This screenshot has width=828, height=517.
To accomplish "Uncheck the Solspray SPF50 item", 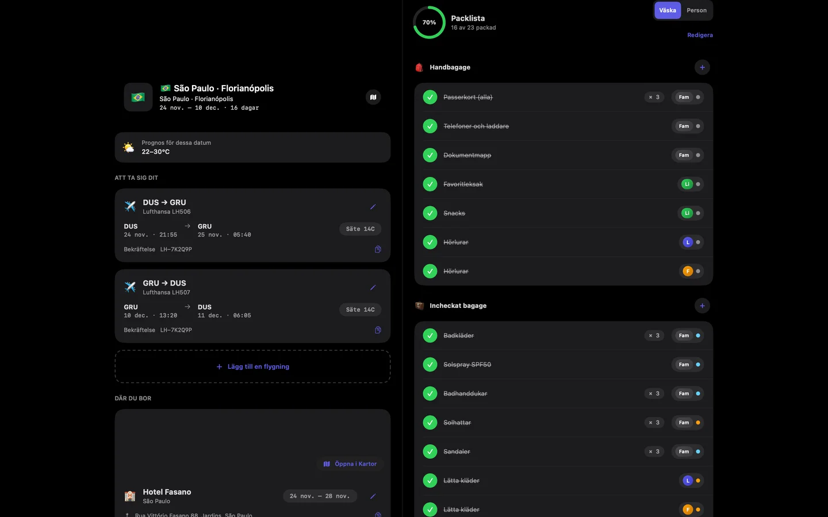I will tap(430, 364).
